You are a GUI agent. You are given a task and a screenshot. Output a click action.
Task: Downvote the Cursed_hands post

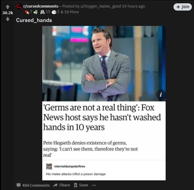coord(8,19)
